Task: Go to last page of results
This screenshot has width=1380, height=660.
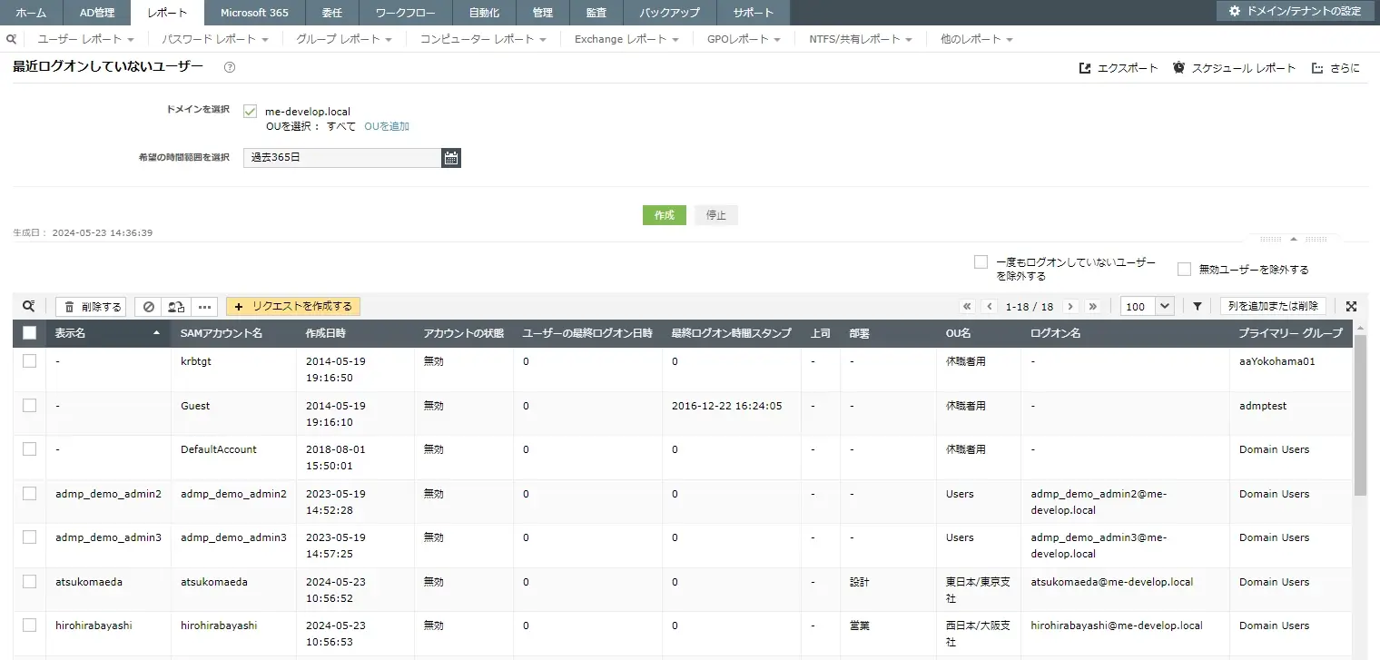Action: coord(1092,307)
